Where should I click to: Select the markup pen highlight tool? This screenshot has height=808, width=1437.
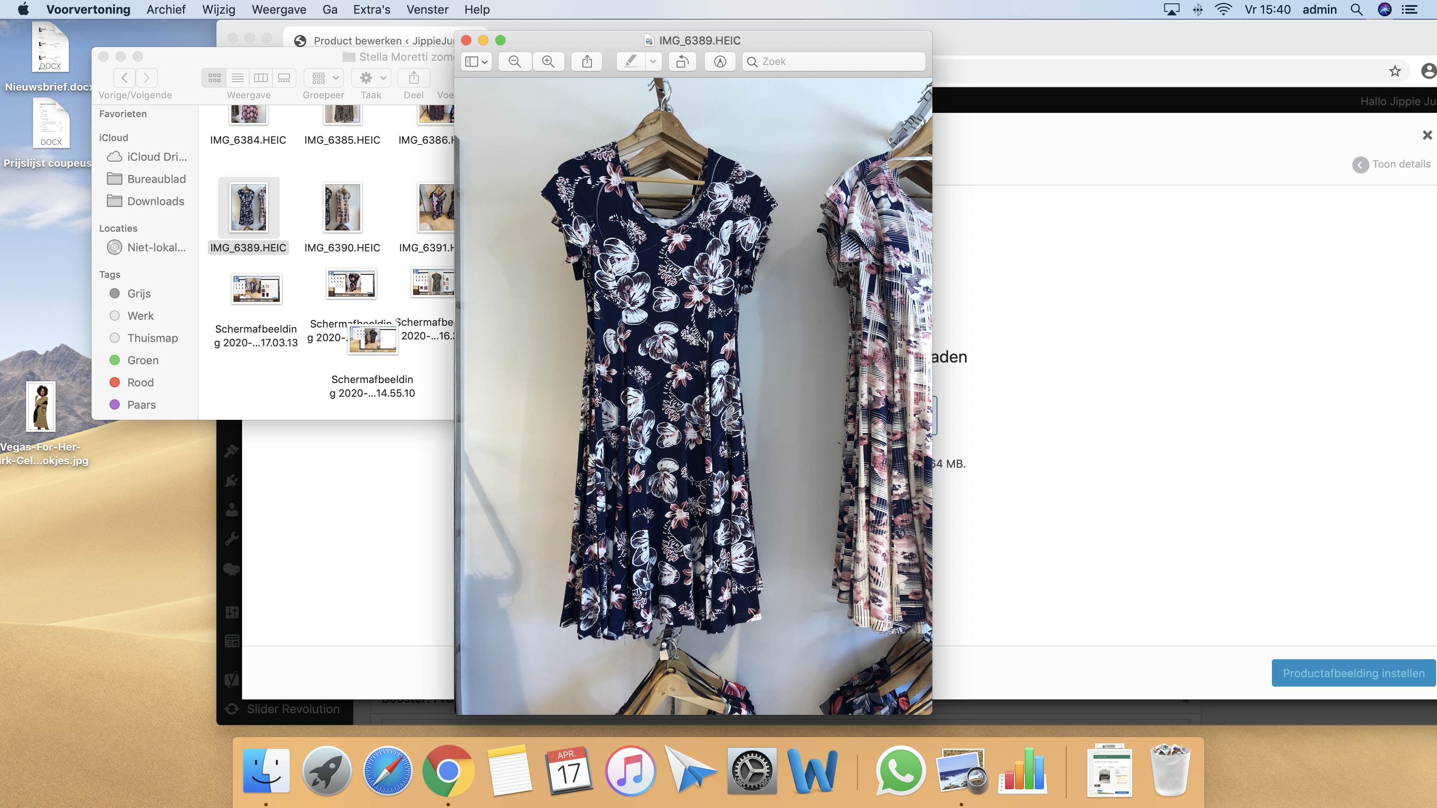[x=630, y=61]
